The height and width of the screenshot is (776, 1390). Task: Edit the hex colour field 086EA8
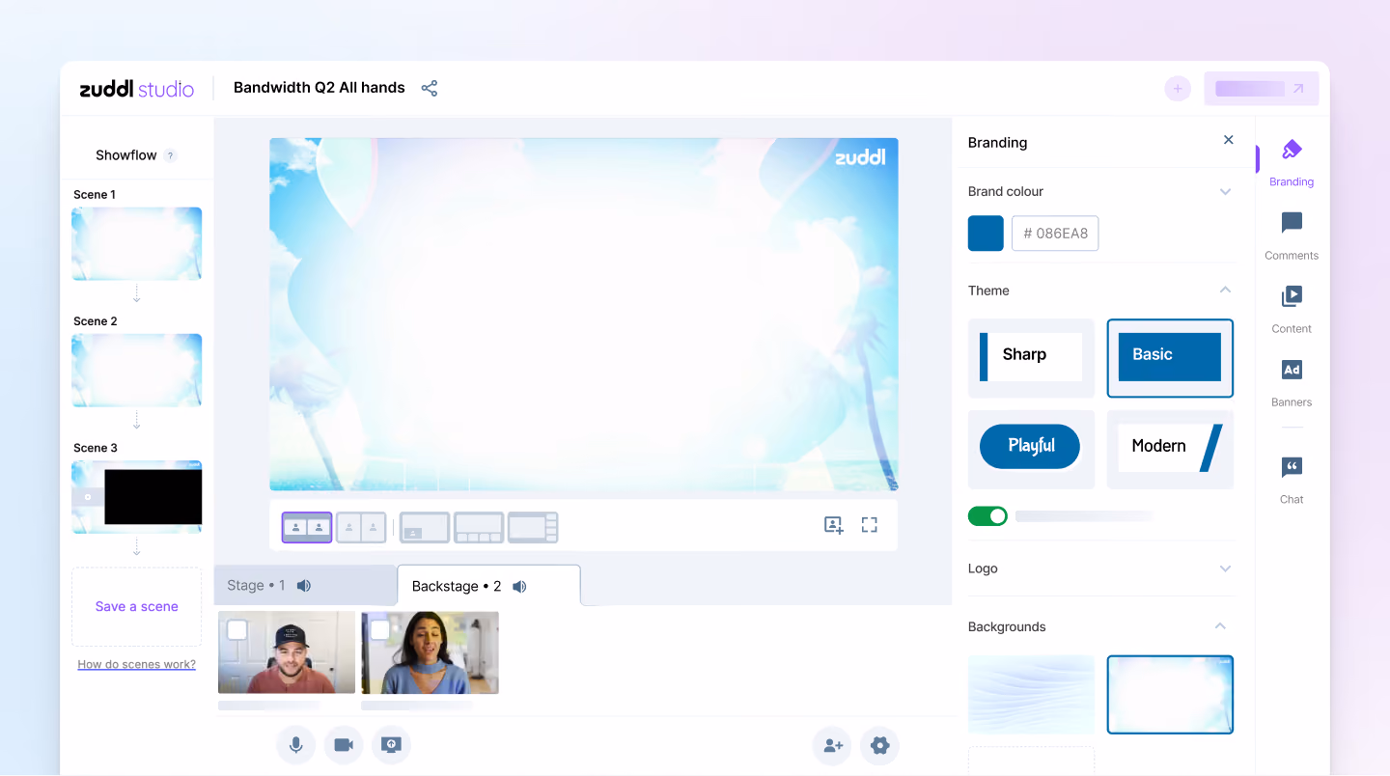(1055, 234)
